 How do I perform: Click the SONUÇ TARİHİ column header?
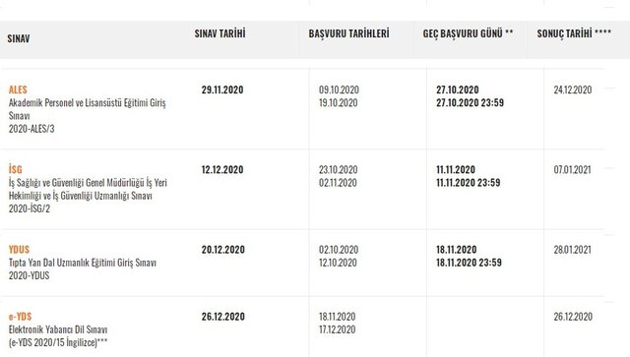(x=574, y=33)
